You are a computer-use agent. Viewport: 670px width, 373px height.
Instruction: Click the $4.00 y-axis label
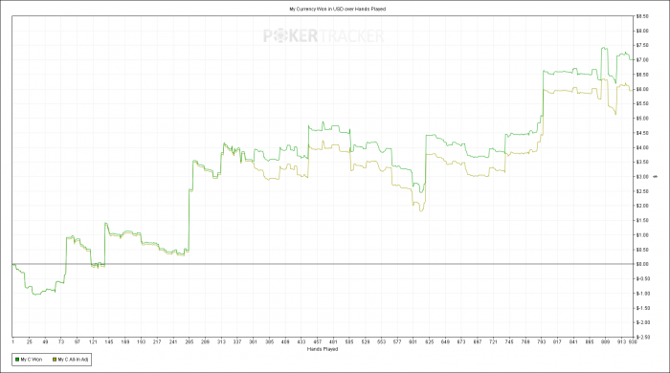coord(642,147)
